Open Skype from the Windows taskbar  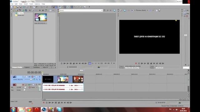[59, 110]
